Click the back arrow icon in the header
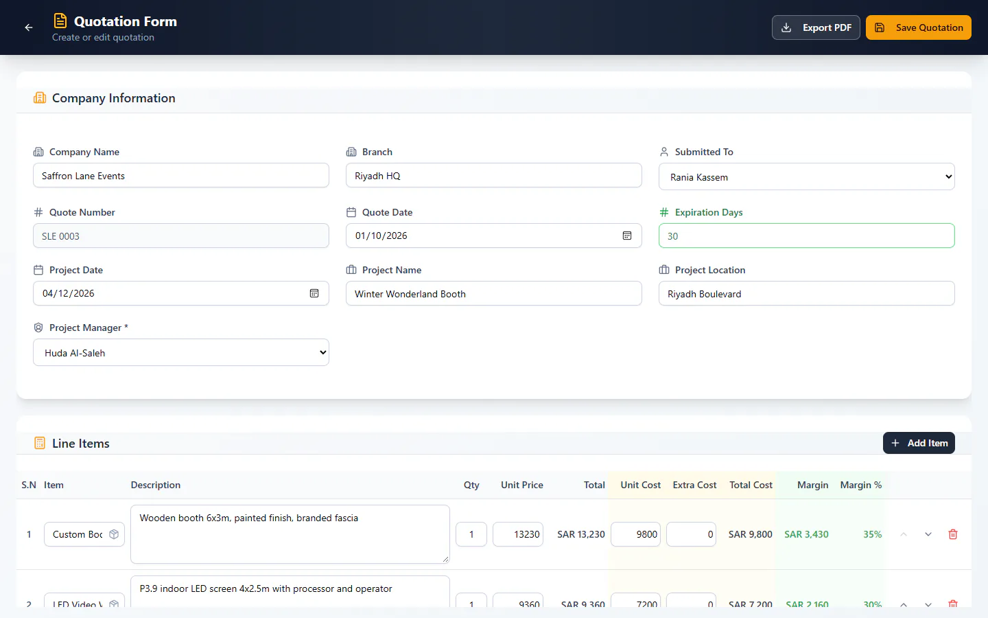The image size is (988, 618). [x=29, y=27]
